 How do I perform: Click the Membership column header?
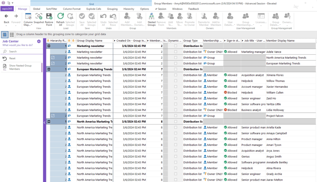(213, 40)
